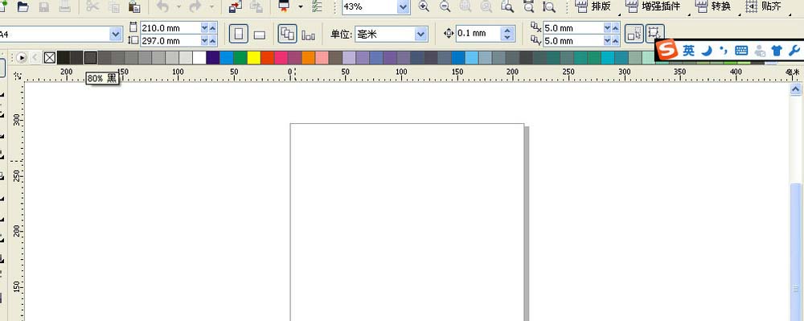Pick the green color swatch

click(x=240, y=57)
